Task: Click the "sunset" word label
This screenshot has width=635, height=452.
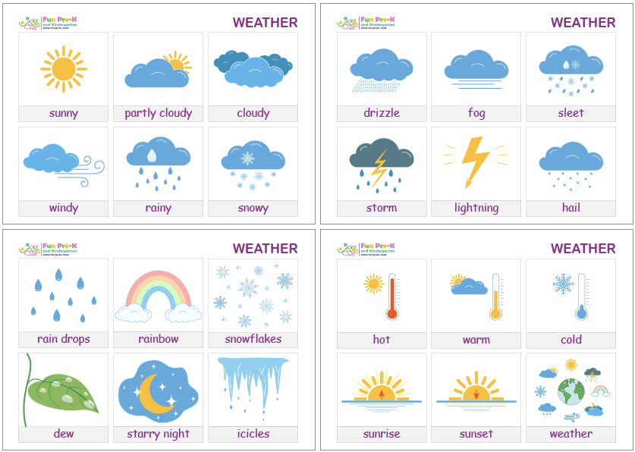Action: point(476,435)
